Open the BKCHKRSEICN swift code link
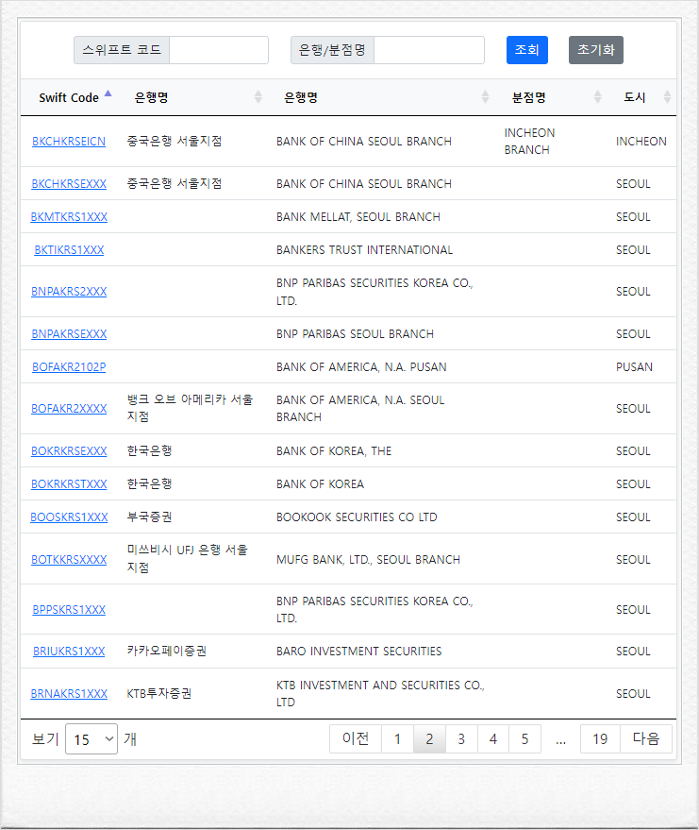699x830 pixels. [x=69, y=142]
